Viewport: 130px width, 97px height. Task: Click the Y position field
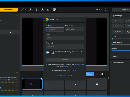pos(127,21)
